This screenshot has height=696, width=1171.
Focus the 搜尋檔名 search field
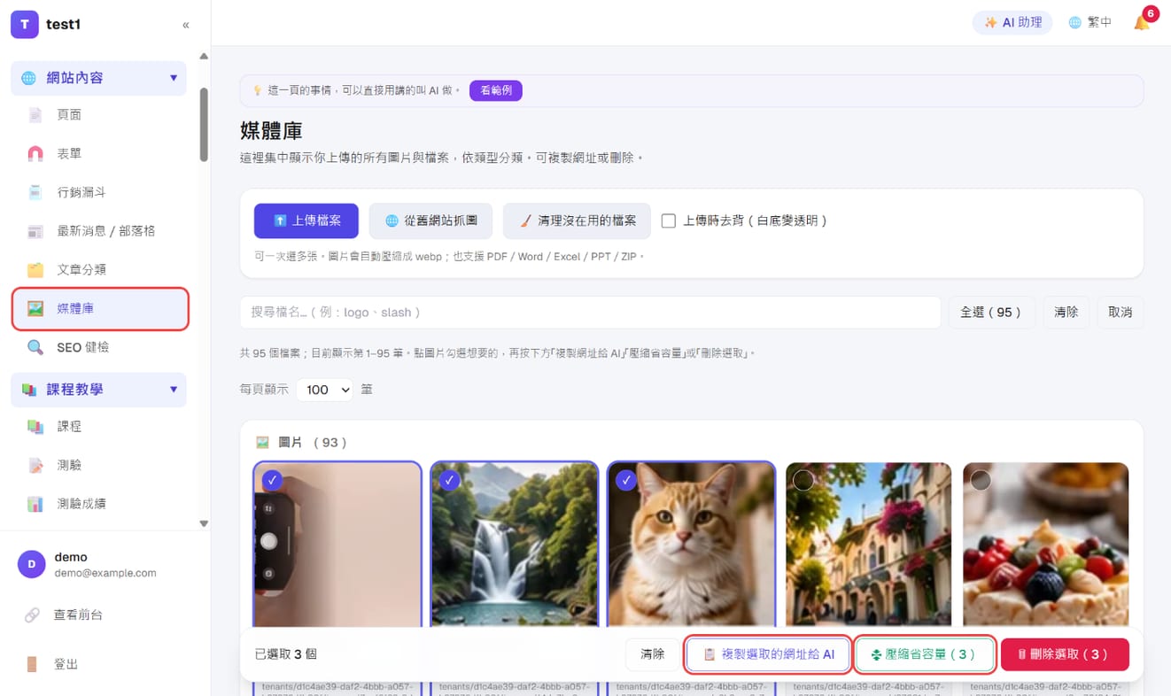(x=590, y=313)
